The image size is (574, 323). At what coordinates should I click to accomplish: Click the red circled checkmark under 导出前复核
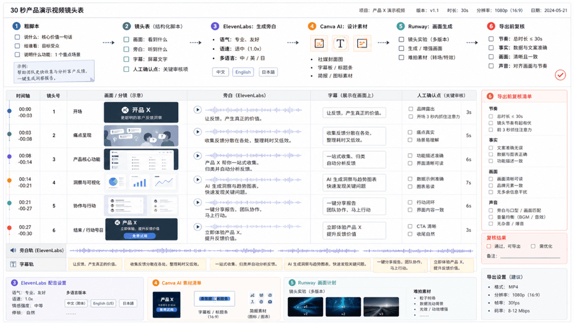pos(560,75)
